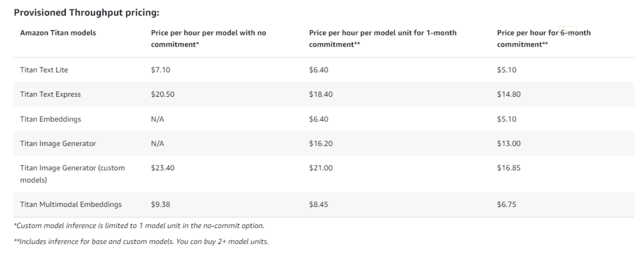640x253 pixels.
Task: Select Titan Image Generator (custom models) label
Action: 72,174
